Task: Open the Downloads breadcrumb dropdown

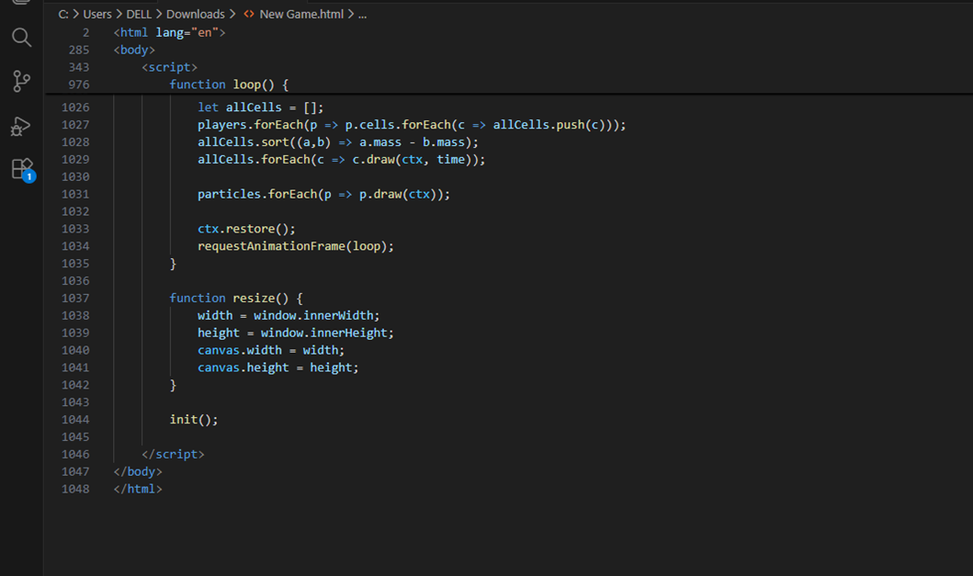Action: tap(197, 14)
